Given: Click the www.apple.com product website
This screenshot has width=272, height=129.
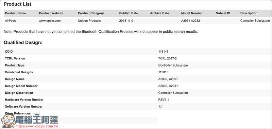Looking at the screenshot, I should pyautogui.click(x=50, y=21).
